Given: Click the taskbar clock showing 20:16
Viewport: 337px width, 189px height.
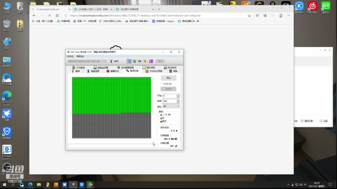Looking at the screenshot, I should point(317,184).
